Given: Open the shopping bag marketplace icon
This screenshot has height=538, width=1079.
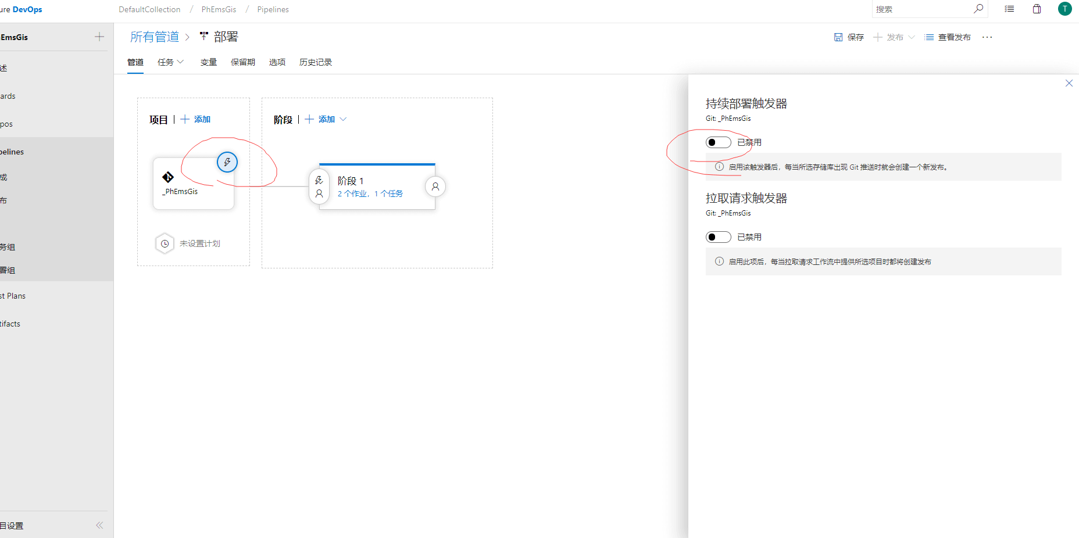Looking at the screenshot, I should [1037, 9].
